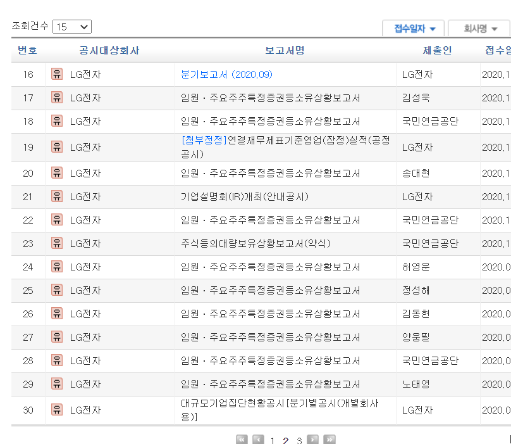The image size is (511, 444).
Task: Click 허영운 submitter in row 24
Action: 416,267
